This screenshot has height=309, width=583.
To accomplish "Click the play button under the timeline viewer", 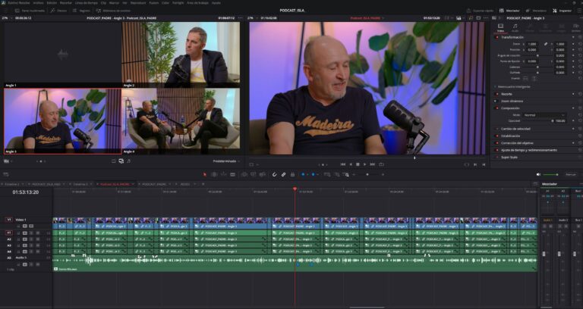I will tap(365, 164).
